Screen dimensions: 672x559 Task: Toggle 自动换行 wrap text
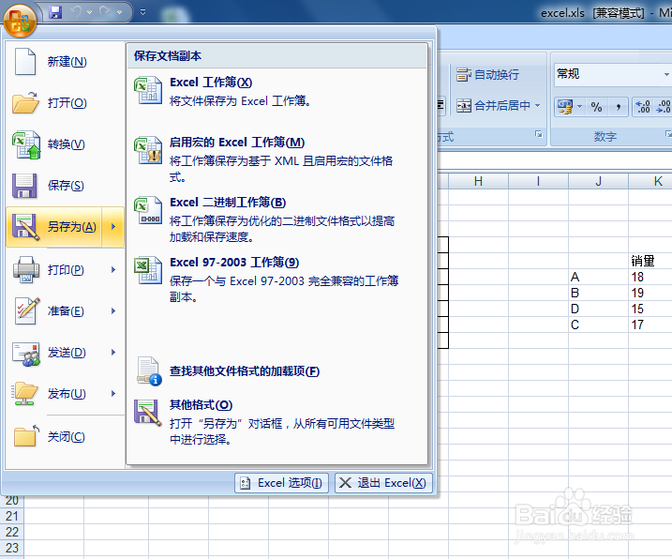[487, 75]
